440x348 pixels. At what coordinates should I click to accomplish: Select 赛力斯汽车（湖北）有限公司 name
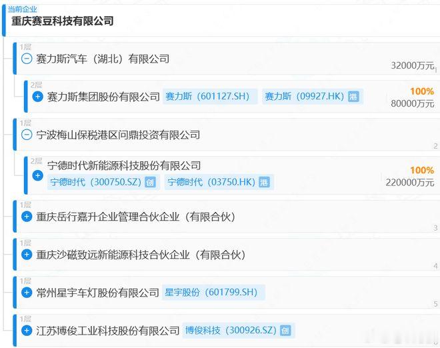pyautogui.click(x=103, y=59)
